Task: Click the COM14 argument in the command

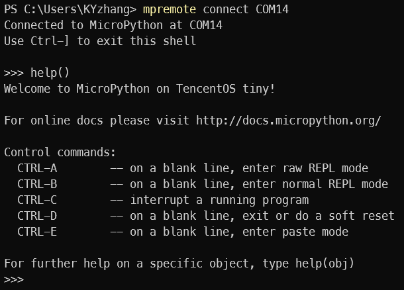Action: tap(272, 9)
